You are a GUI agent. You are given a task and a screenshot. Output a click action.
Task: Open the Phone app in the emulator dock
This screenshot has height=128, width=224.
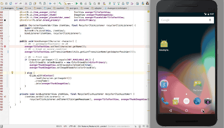[x=165, y=101]
